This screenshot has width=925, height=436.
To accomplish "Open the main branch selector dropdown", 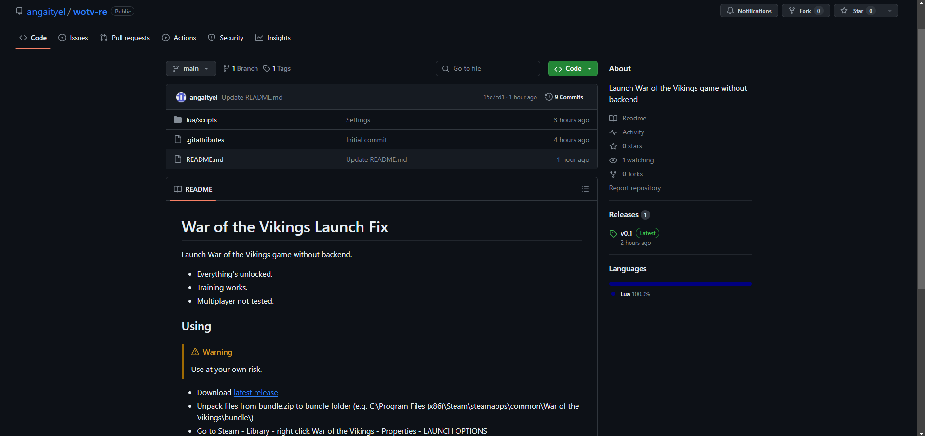I will tap(191, 68).
